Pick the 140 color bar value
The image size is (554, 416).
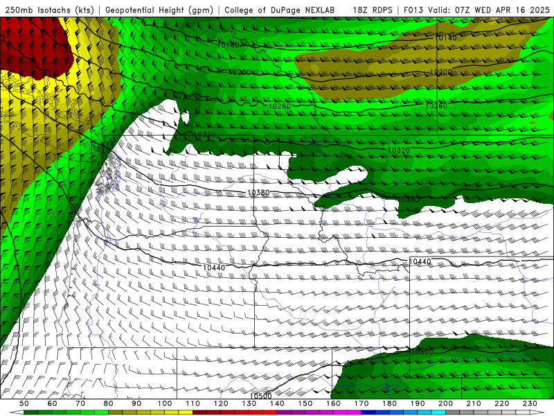277,404
